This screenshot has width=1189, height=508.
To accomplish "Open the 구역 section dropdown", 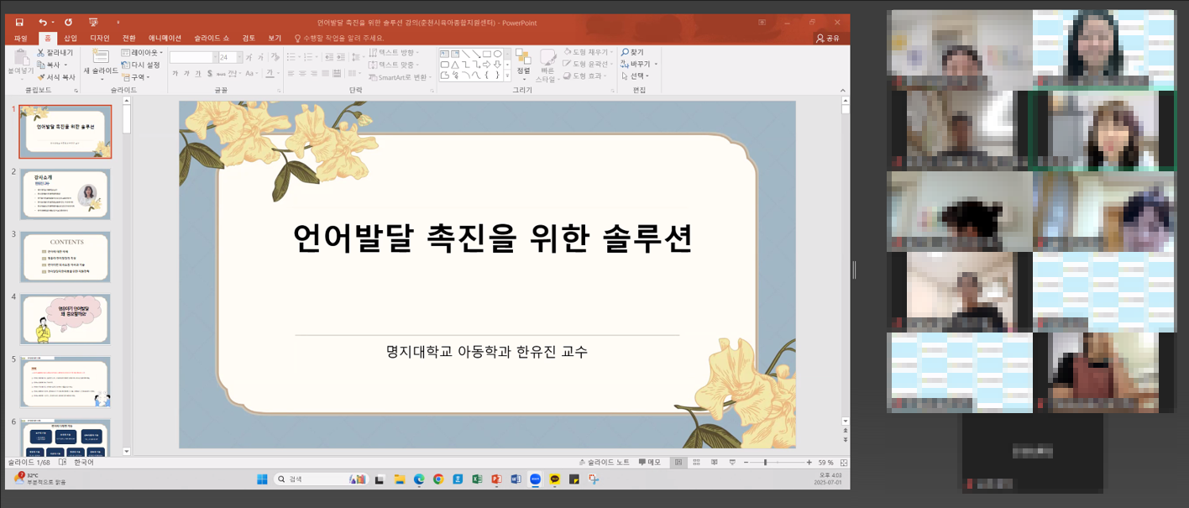I will pyautogui.click(x=135, y=76).
